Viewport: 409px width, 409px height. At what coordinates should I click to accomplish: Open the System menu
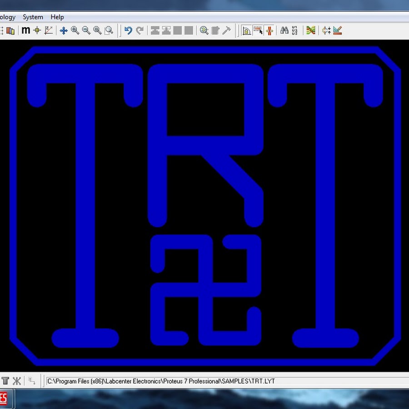[x=33, y=17]
